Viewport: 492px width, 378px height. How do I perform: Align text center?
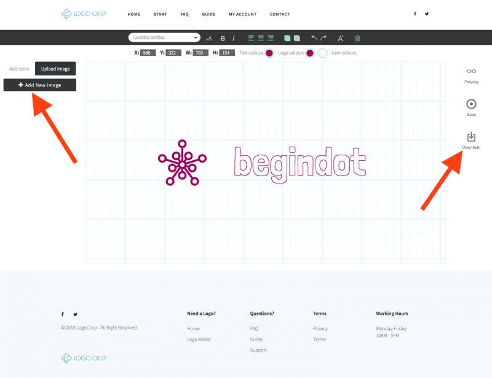click(x=261, y=38)
